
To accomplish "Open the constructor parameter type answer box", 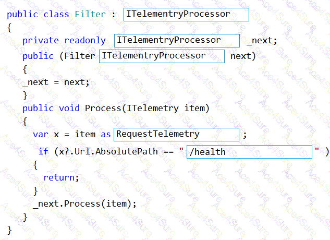I will (162, 56).
